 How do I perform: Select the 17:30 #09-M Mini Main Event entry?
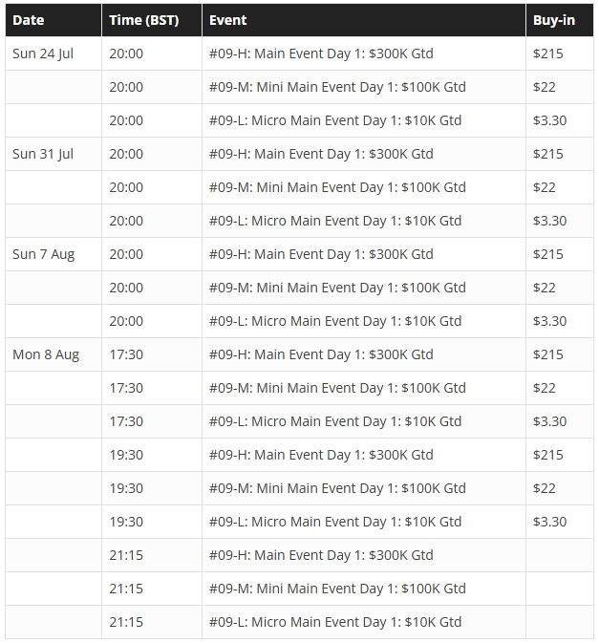click(337, 388)
